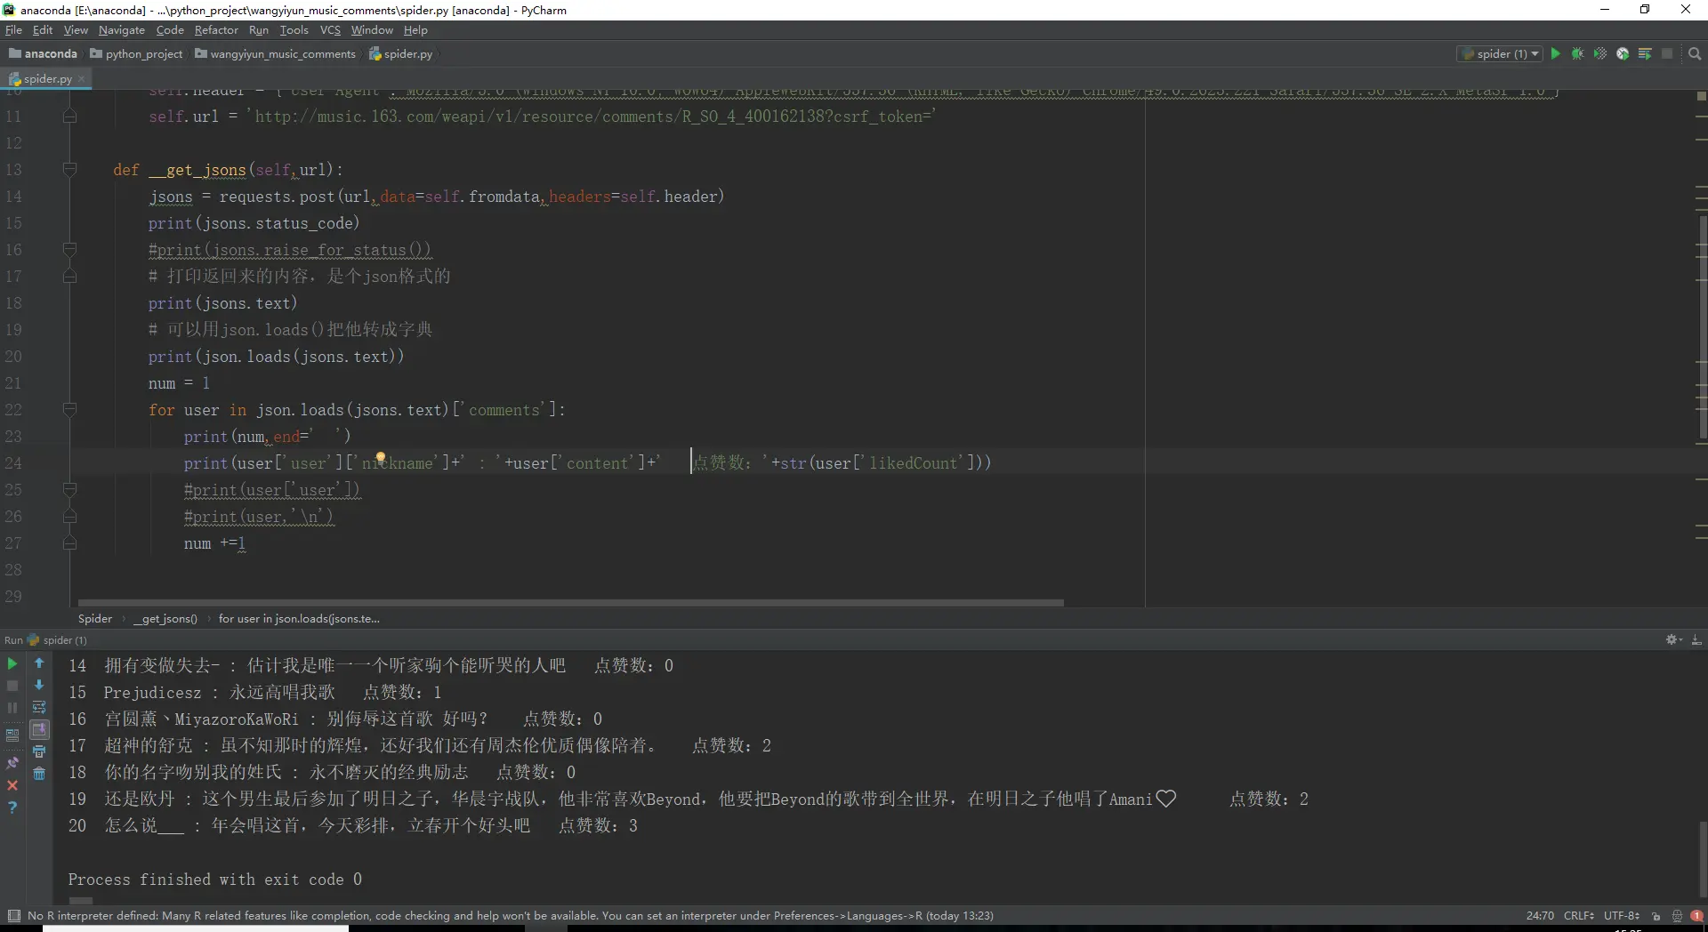Screen dimensions: 1708x932
Task: Toggle the fold marker at line 11
Action: (69, 116)
